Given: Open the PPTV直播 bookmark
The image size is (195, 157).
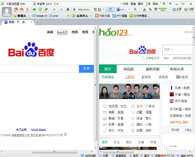Looking at the screenshot, I should point(119,16).
